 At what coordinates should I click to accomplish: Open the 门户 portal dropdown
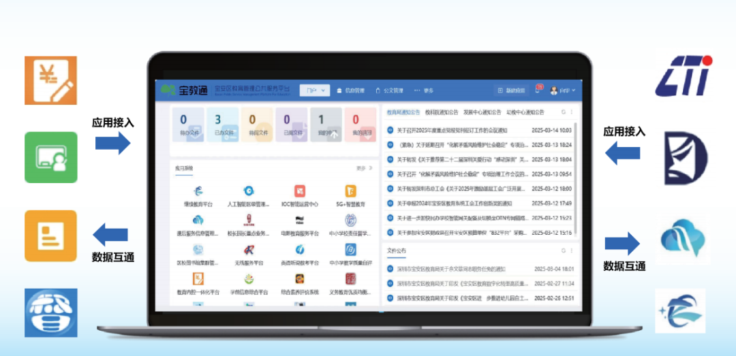pyautogui.click(x=315, y=91)
